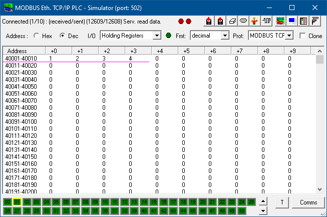Viewport: 327px width, 217px height.
Task: Click the Address column header
Action: (24, 51)
